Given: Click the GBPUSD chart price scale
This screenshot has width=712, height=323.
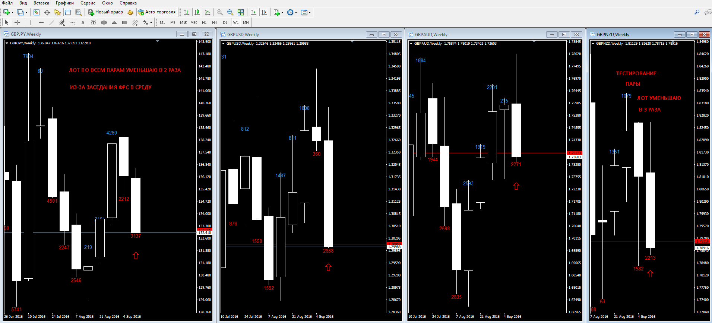Looking at the screenshot, I should (395, 177).
